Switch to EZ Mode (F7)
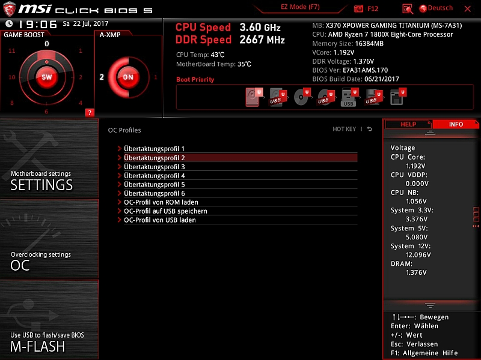 click(300, 7)
